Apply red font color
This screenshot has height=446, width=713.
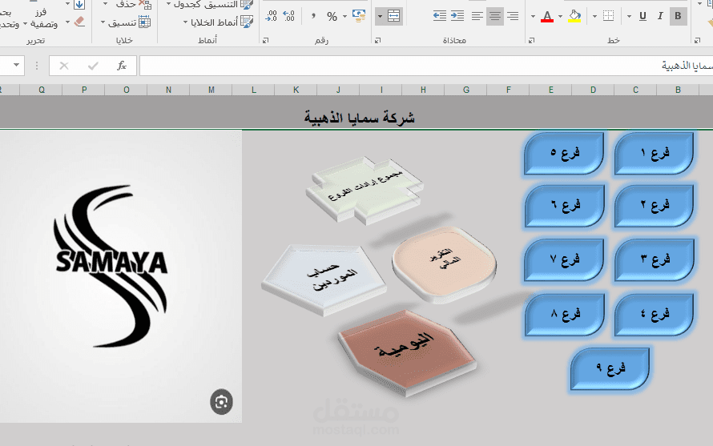(547, 16)
